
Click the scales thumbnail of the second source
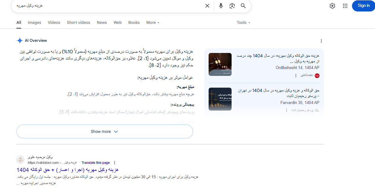pyautogui.click(x=220, y=99)
